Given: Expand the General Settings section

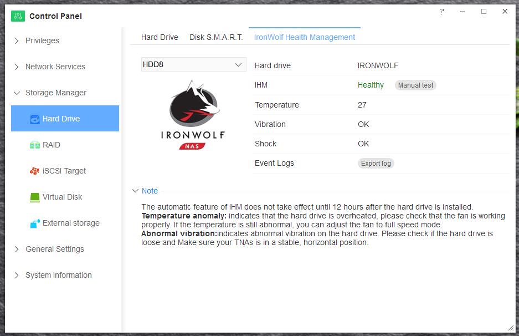Looking at the screenshot, I should [17, 249].
